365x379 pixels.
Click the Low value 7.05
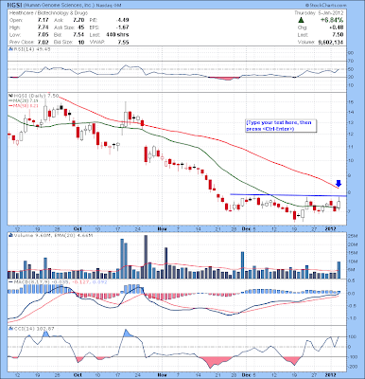point(43,34)
